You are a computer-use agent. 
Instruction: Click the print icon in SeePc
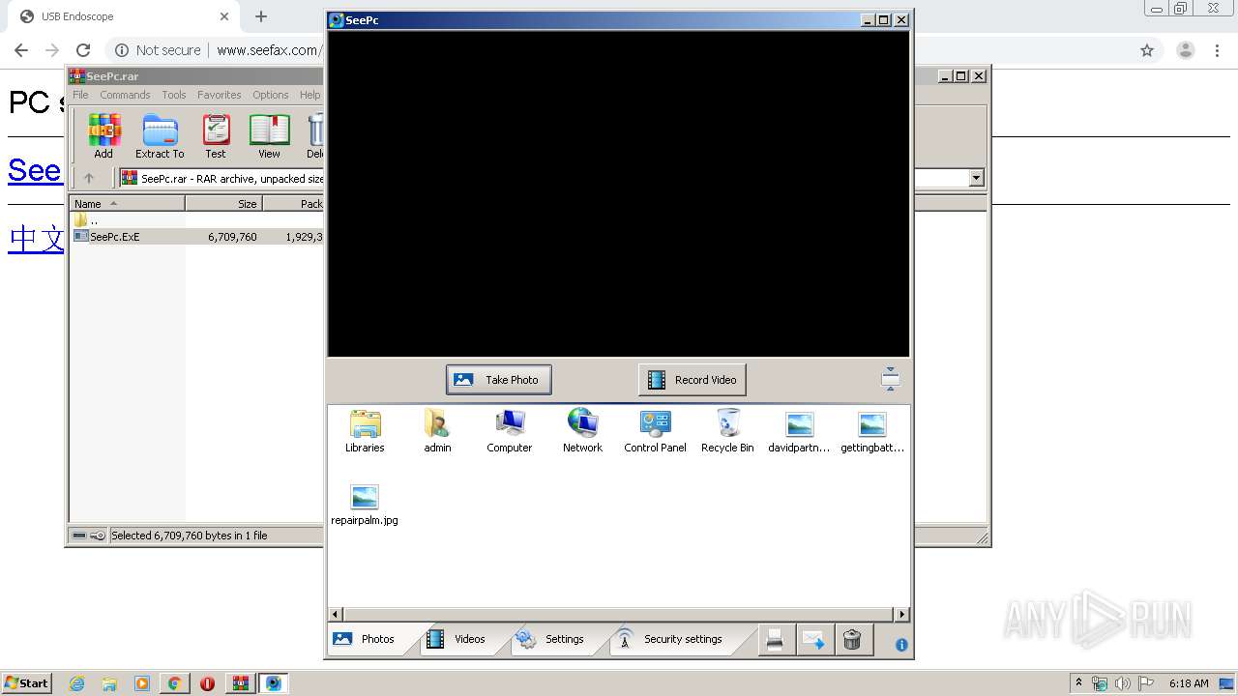tap(775, 640)
